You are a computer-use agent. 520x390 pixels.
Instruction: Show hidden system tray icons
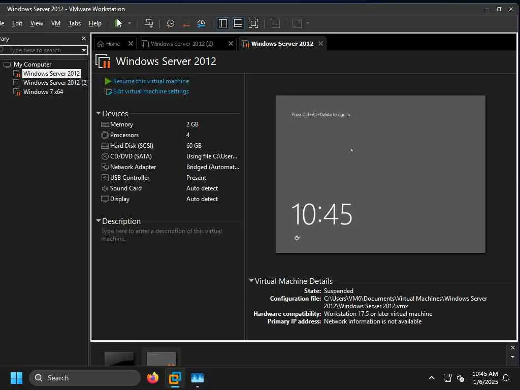coord(432,378)
